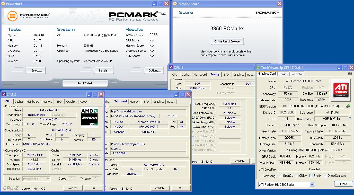Click the CPU-Z title icon in the CPU window

coord(4,94)
